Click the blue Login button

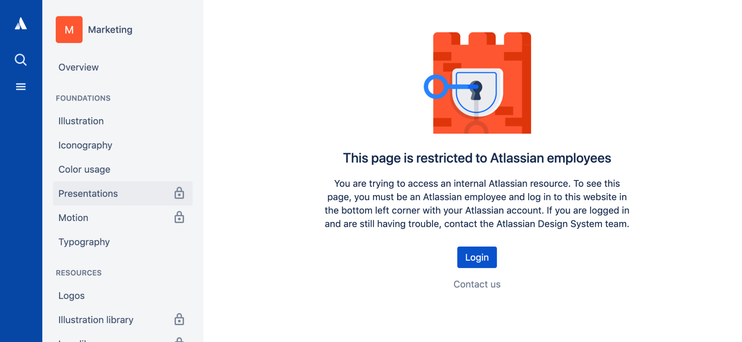(477, 257)
